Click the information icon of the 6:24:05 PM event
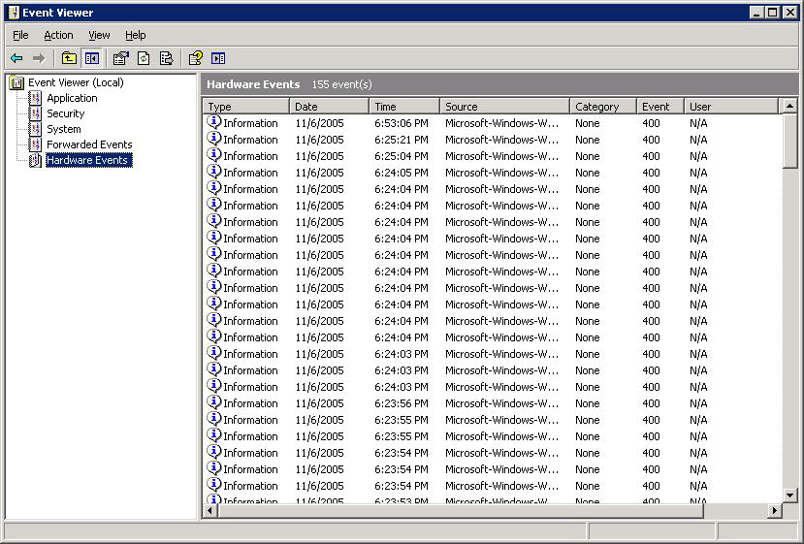 (x=213, y=172)
